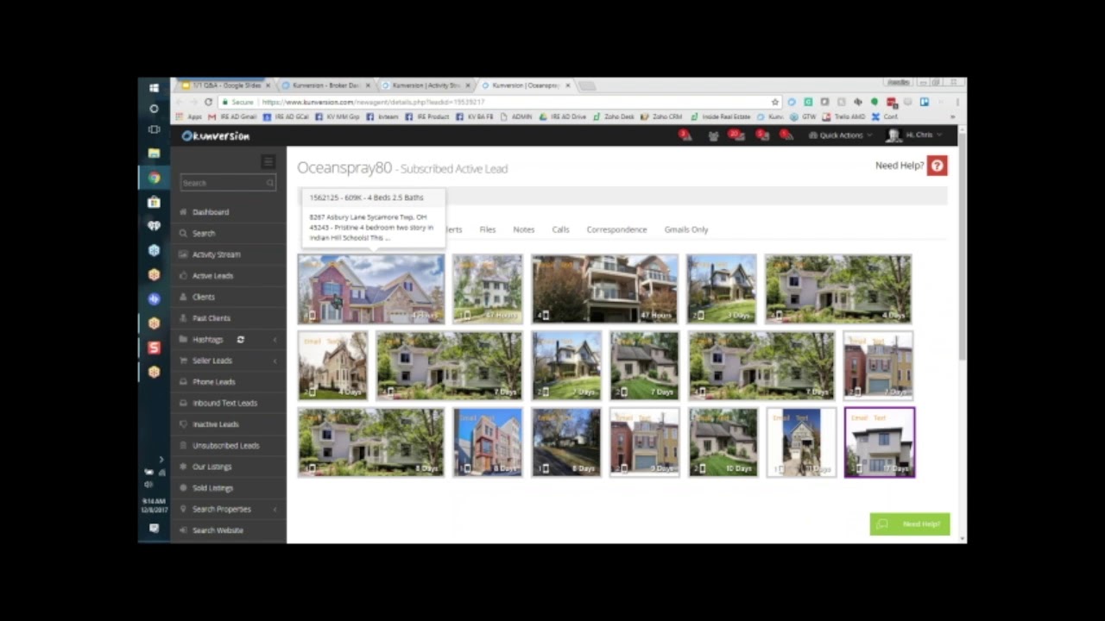Close the Google Slides browser tab

pyautogui.click(x=268, y=85)
